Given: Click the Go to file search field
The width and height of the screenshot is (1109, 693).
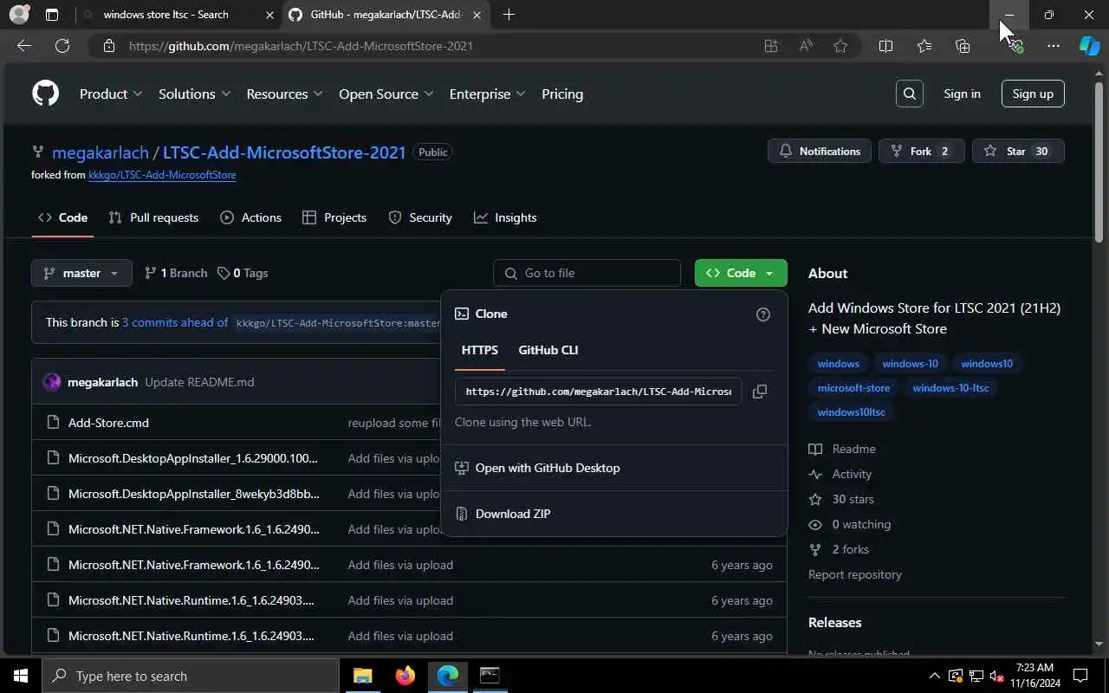Looking at the screenshot, I should (587, 273).
